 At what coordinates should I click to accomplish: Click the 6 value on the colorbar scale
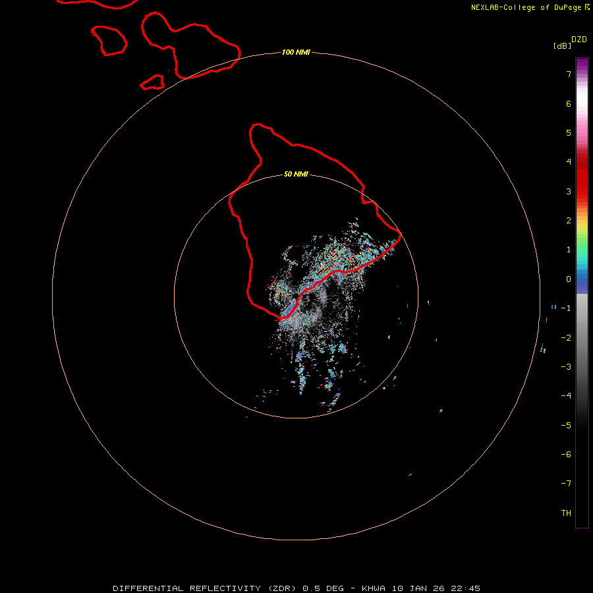point(569,103)
